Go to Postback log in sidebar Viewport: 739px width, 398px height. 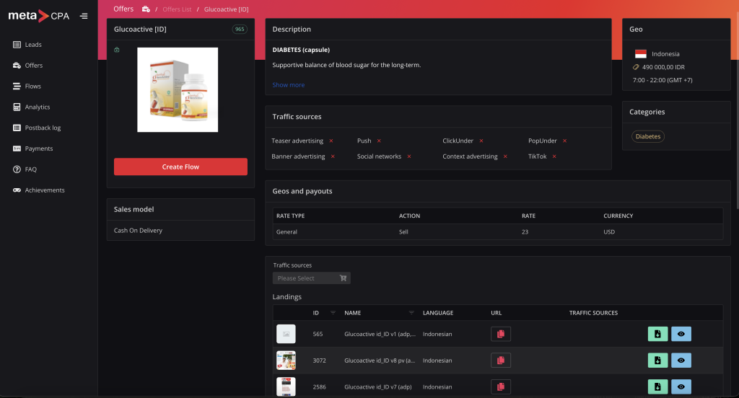coord(43,128)
